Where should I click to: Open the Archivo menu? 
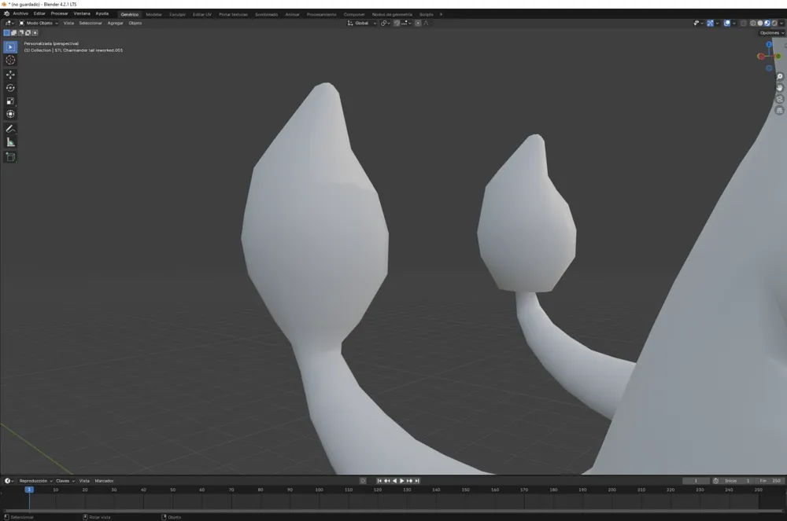(x=20, y=13)
